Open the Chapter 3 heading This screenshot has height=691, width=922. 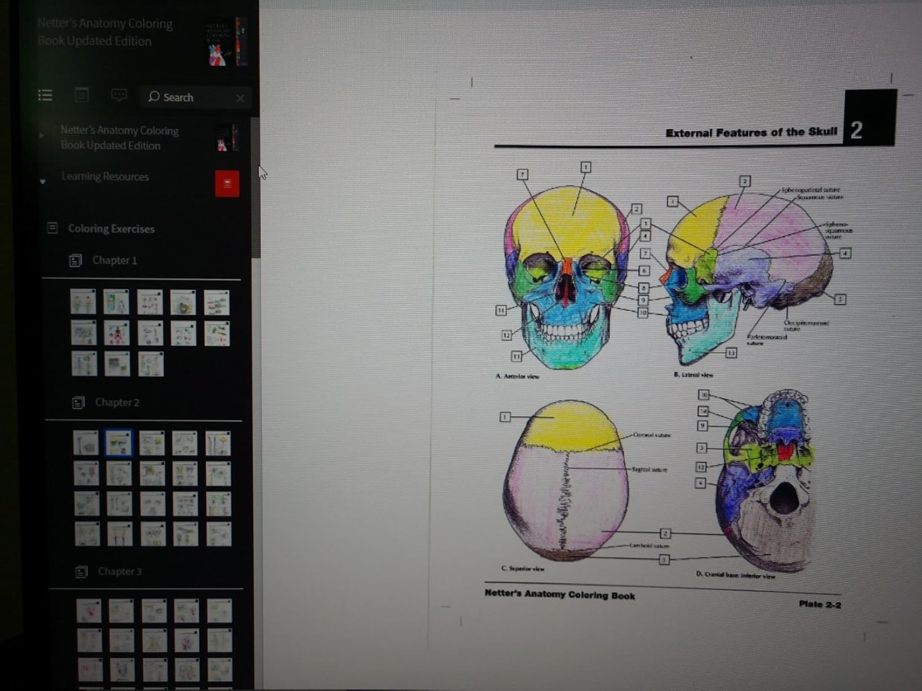[119, 572]
